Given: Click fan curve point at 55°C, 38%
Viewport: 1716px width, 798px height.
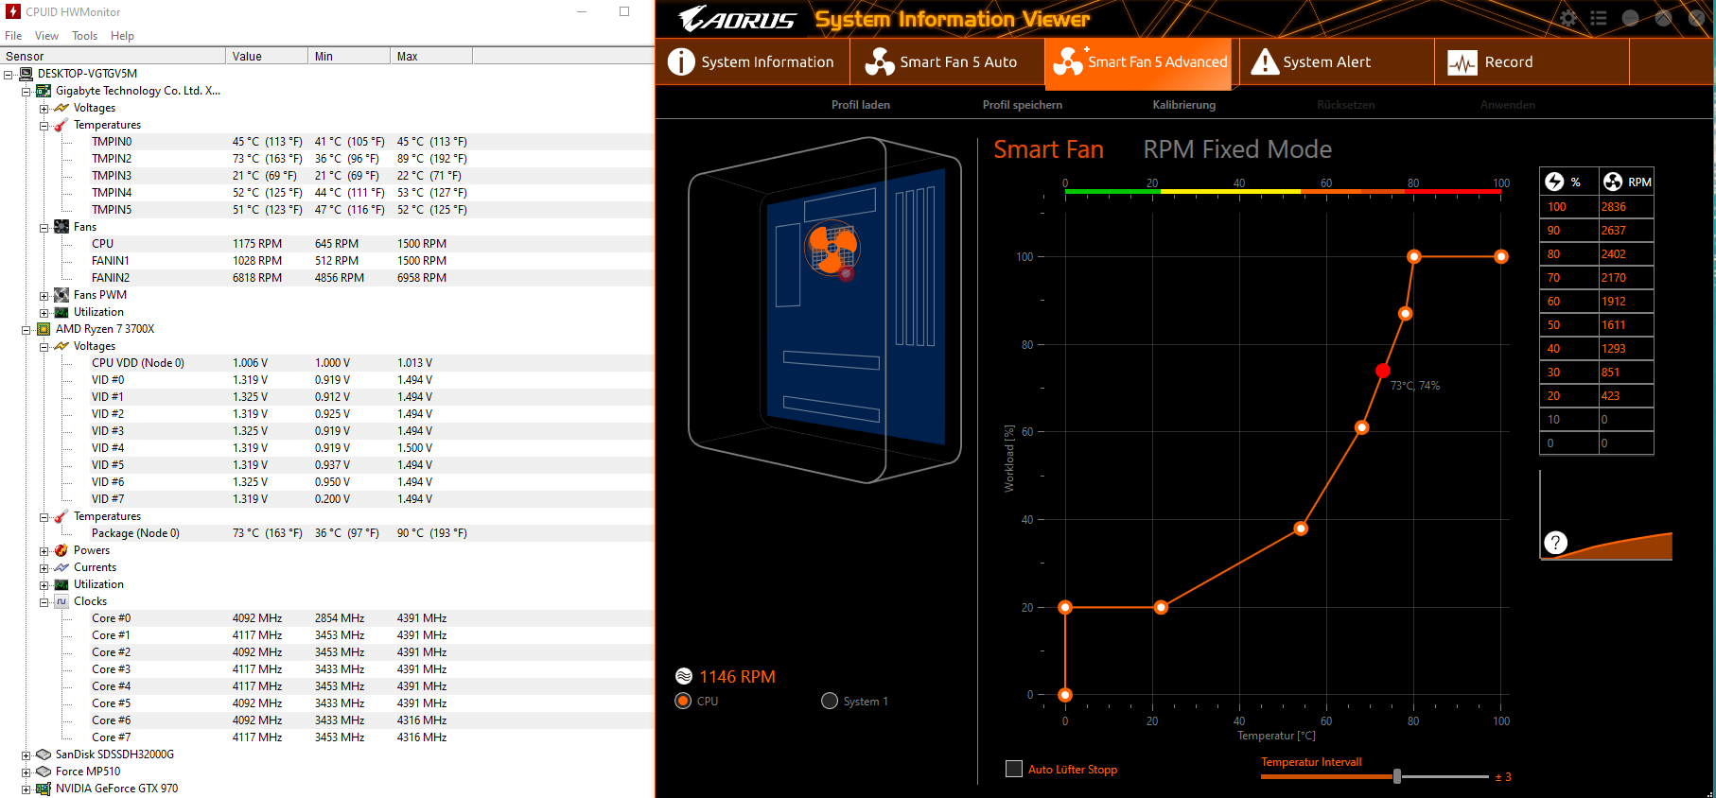Looking at the screenshot, I should [1301, 529].
